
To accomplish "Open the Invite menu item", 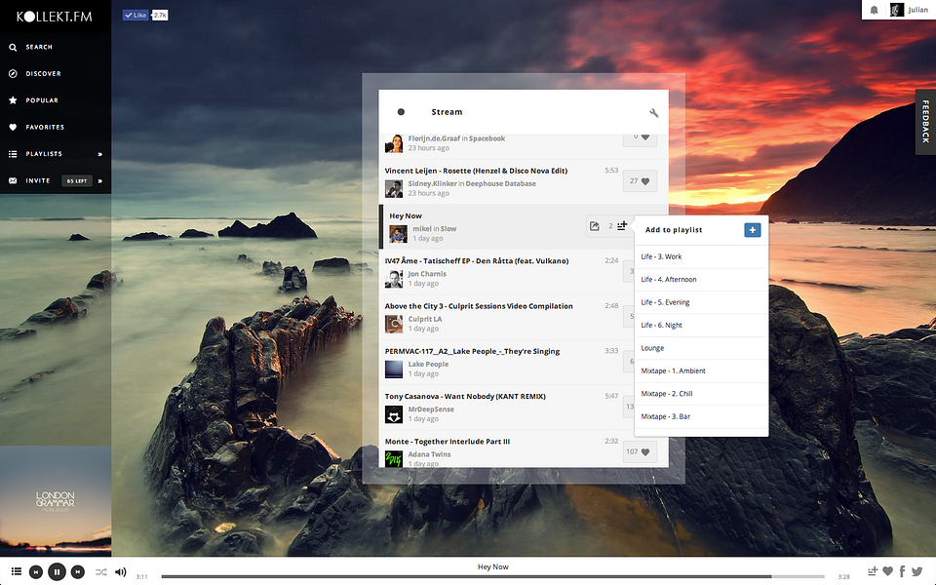I will 38,181.
